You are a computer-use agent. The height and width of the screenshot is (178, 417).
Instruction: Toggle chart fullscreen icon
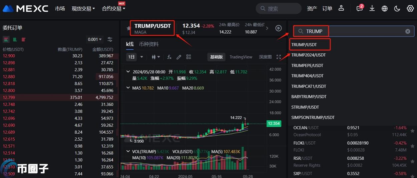click(279, 57)
